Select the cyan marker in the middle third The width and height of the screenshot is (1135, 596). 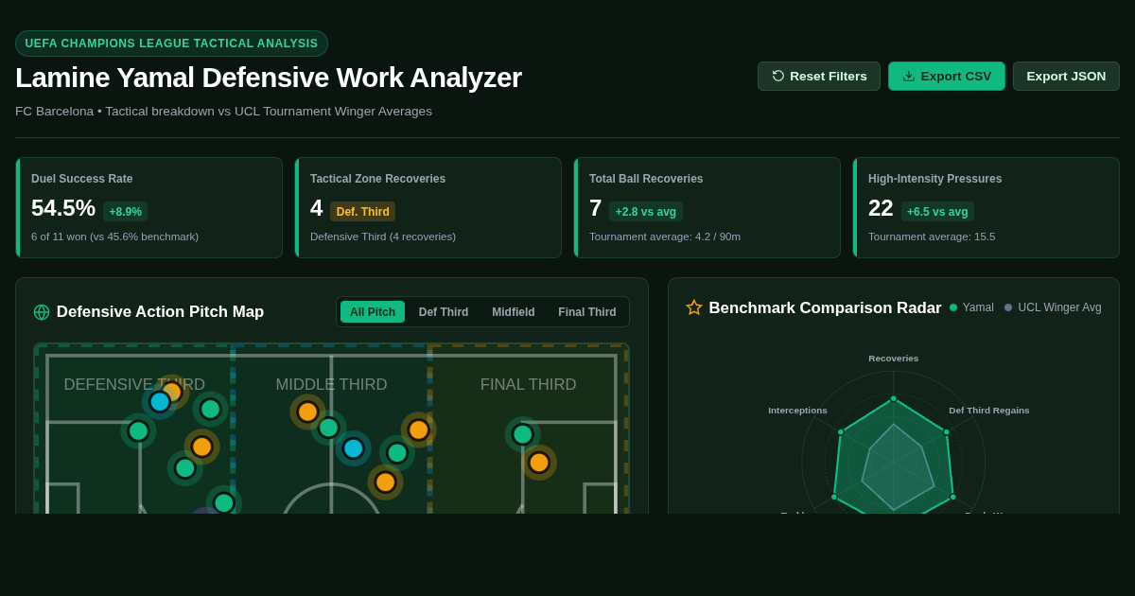click(354, 448)
